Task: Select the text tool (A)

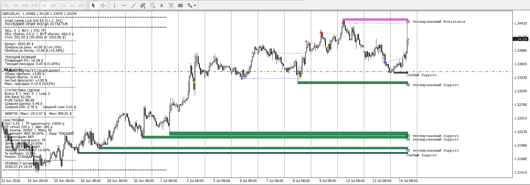Action: tap(162, 5)
